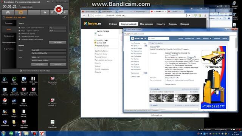Click the Bandicam taskbar icon
The image size is (242, 136).
pyautogui.click(x=34, y=133)
